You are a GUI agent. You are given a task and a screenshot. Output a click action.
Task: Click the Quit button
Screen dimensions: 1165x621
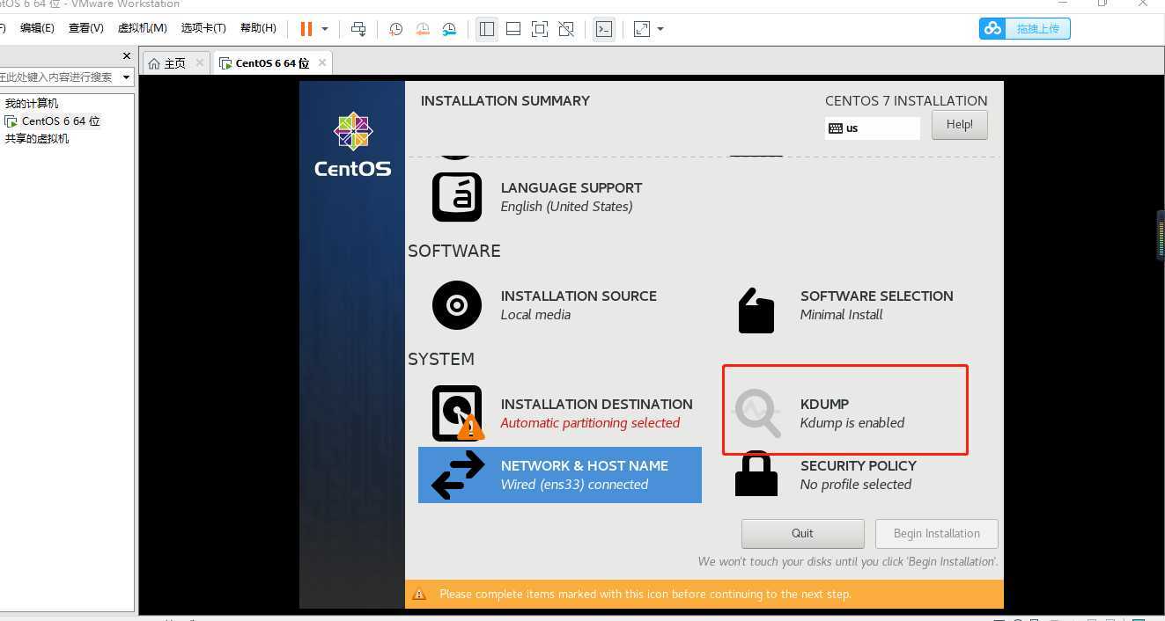pos(803,534)
